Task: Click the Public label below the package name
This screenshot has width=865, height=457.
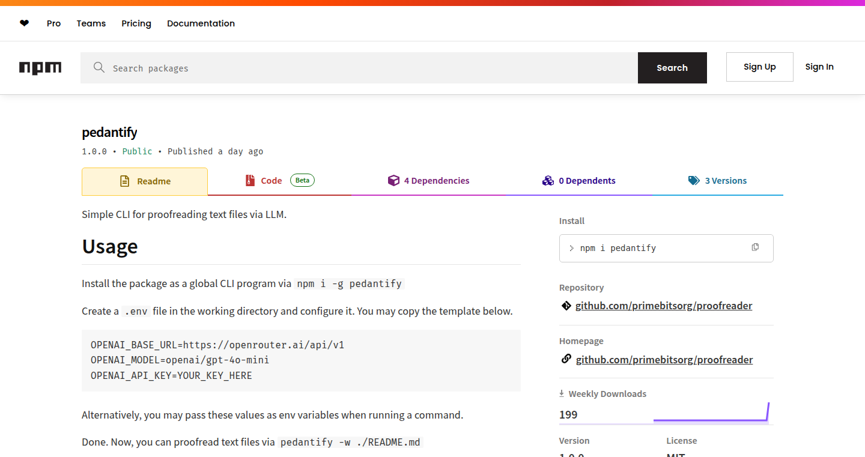Action: point(137,151)
